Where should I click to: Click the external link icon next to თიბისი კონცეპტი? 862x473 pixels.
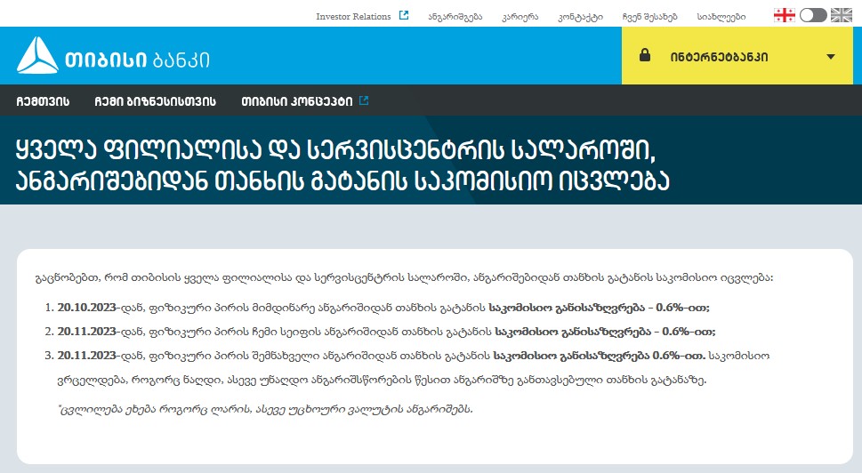(x=363, y=100)
